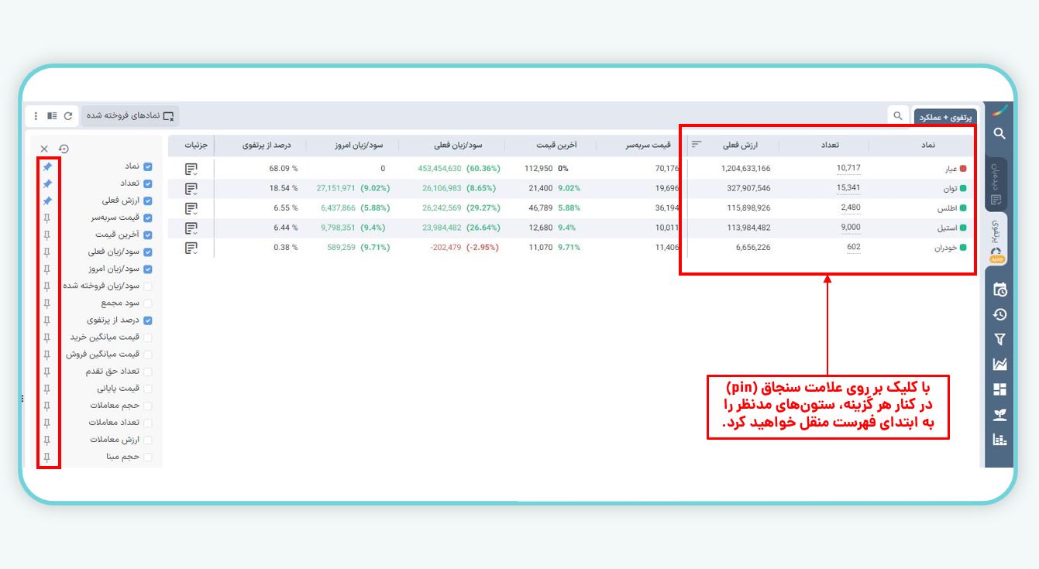Click the نمادهای فروخته شده button

pos(129,115)
